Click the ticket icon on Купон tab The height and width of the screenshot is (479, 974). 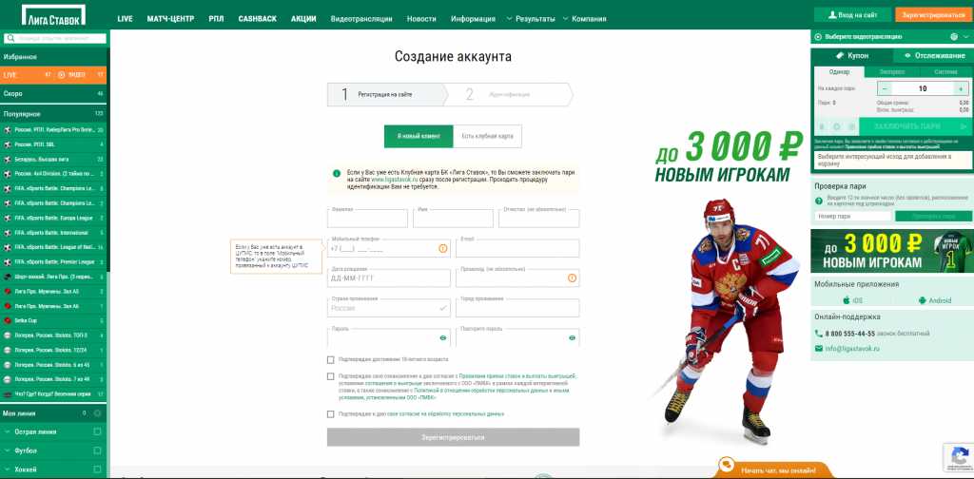[x=840, y=55]
